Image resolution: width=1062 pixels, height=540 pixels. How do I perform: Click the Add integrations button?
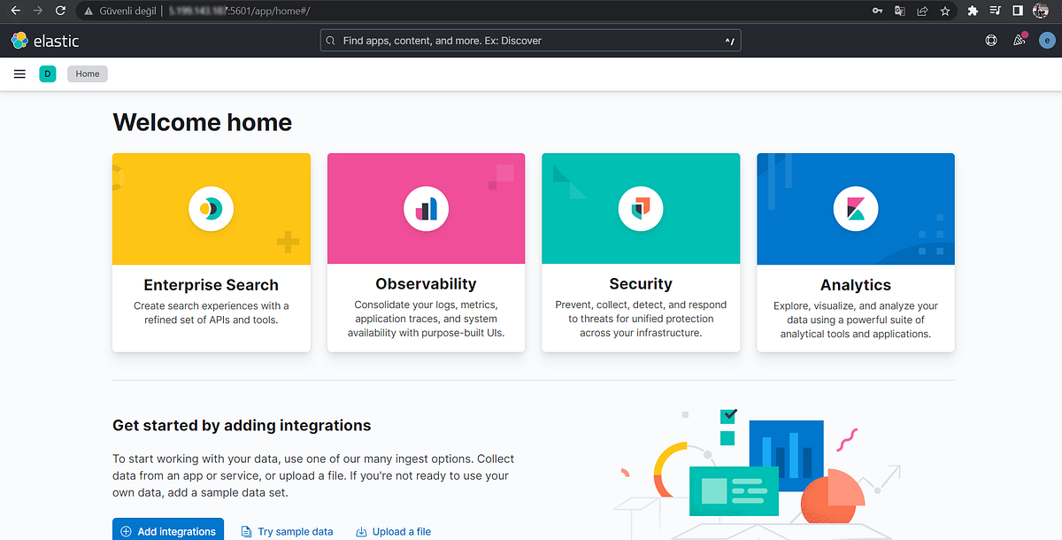click(167, 530)
